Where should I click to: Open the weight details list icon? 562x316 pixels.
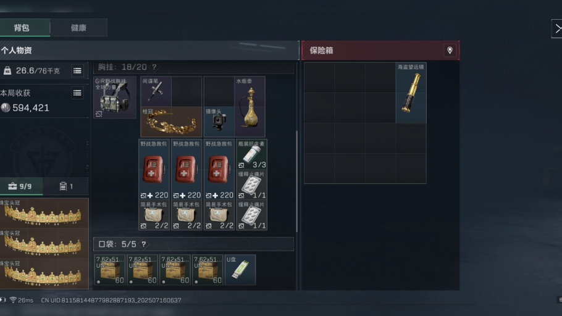coord(77,70)
